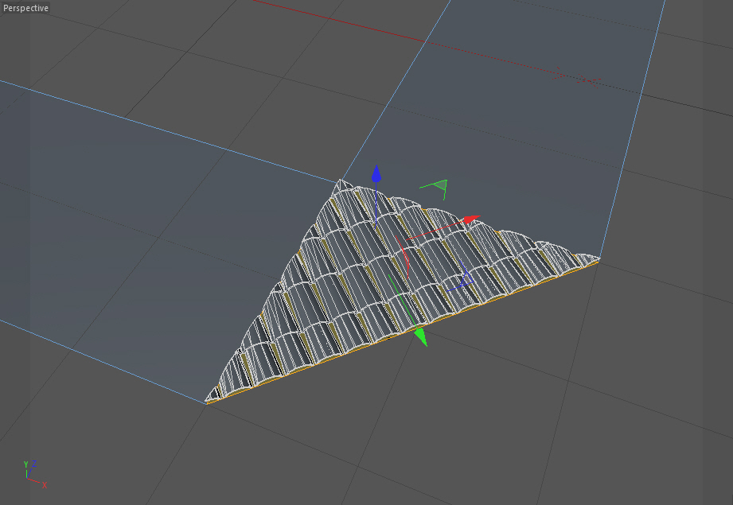
Task: Click the top apex of triangular mesh
Action: coord(341,182)
